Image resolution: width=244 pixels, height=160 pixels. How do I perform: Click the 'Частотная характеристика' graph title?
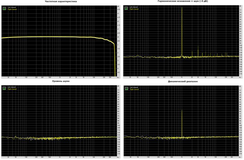(61, 1)
